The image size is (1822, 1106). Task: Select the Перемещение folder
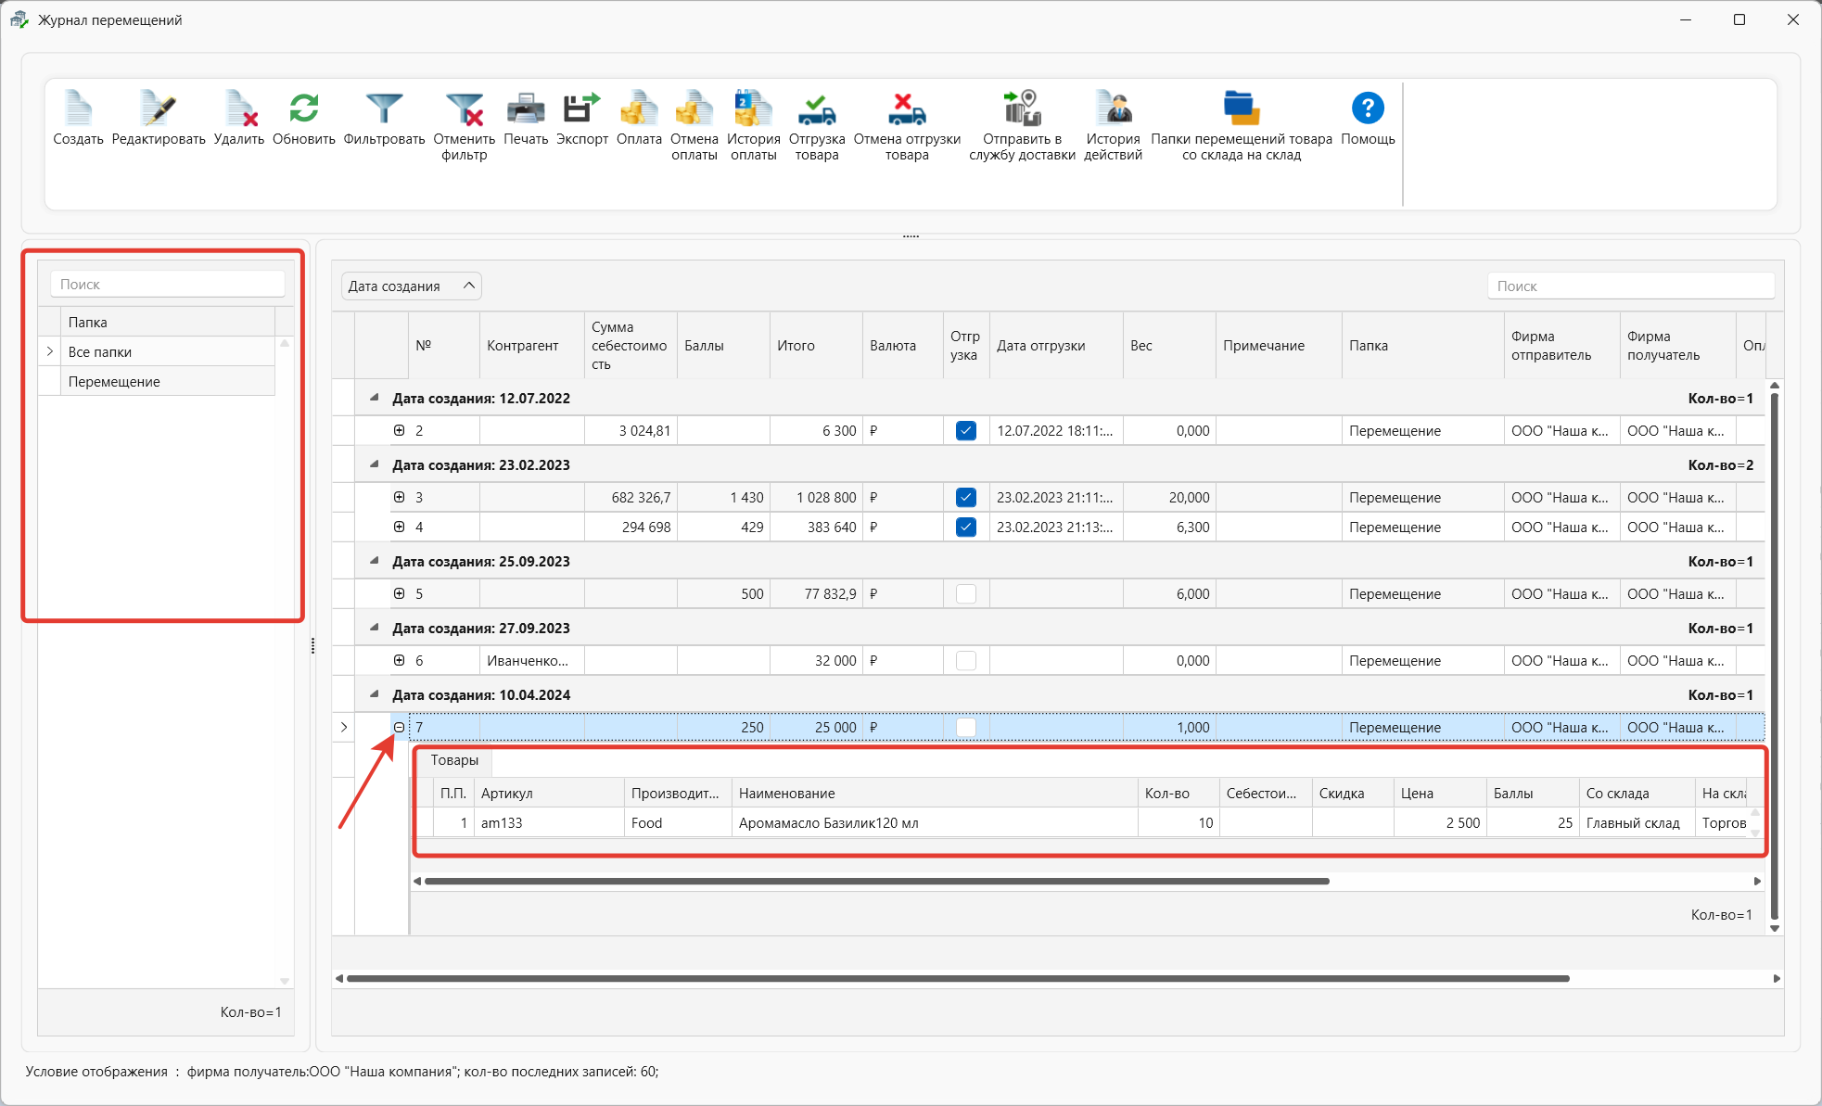(x=167, y=381)
